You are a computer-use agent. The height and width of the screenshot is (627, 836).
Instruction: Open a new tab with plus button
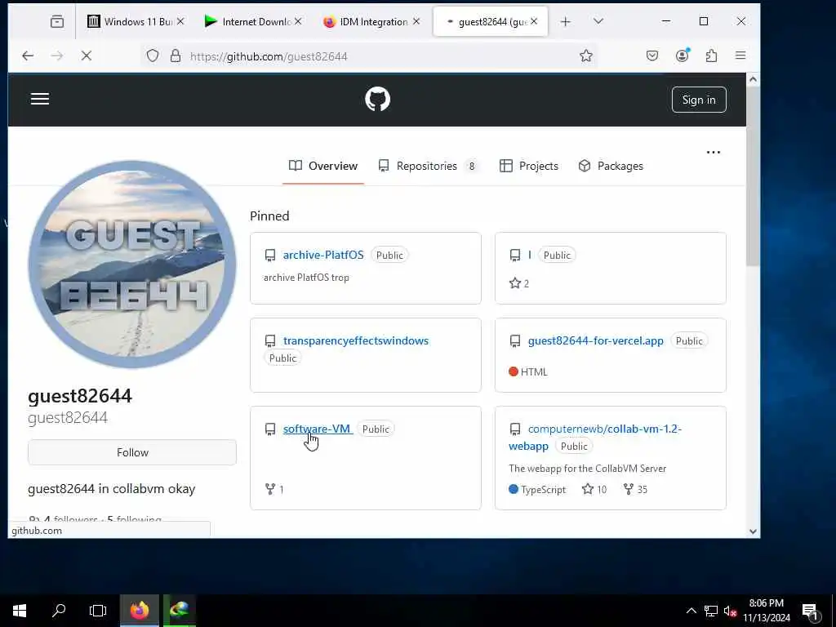pyautogui.click(x=566, y=21)
